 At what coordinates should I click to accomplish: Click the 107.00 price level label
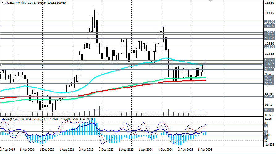point(270,38)
